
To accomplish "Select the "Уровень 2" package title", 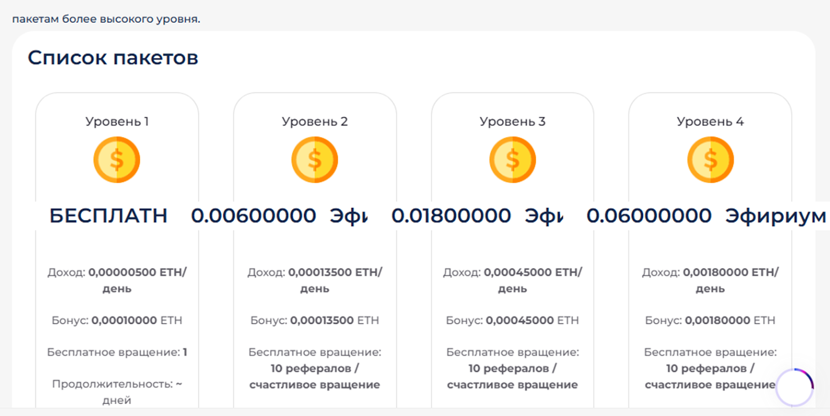I will tap(314, 121).
